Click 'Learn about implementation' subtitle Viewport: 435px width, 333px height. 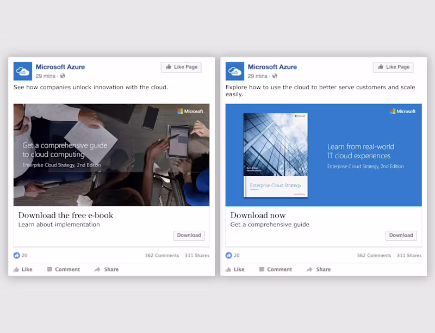(59, 225)
